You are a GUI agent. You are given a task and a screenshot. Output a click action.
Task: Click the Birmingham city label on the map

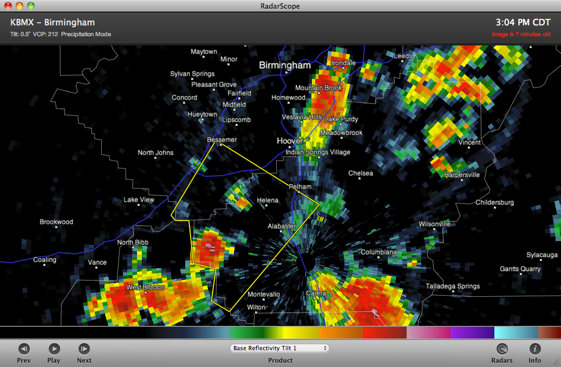285,65
